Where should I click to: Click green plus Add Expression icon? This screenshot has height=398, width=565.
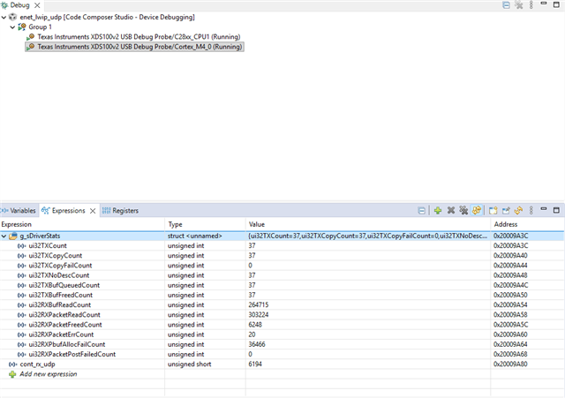pos(438,210)
